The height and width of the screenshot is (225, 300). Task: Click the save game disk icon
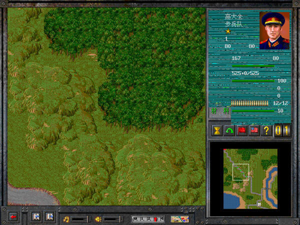coord(49,217)
